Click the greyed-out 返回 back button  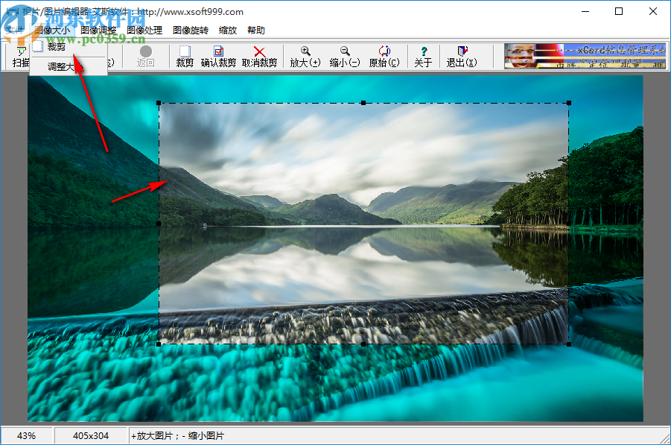click(x=145, y=57)
